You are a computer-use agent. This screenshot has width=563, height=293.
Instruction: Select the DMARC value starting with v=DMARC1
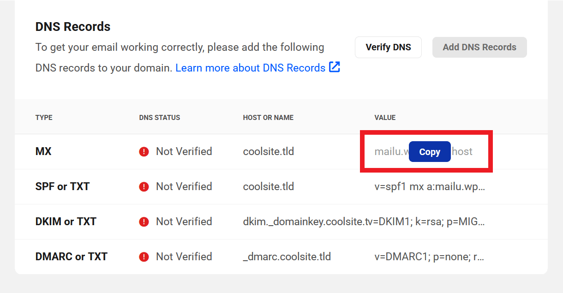[x=429, y=257]
